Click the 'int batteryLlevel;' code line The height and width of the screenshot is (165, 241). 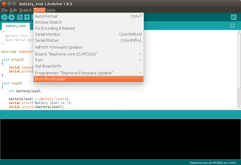pyautogui.click(x=25, y=91)
